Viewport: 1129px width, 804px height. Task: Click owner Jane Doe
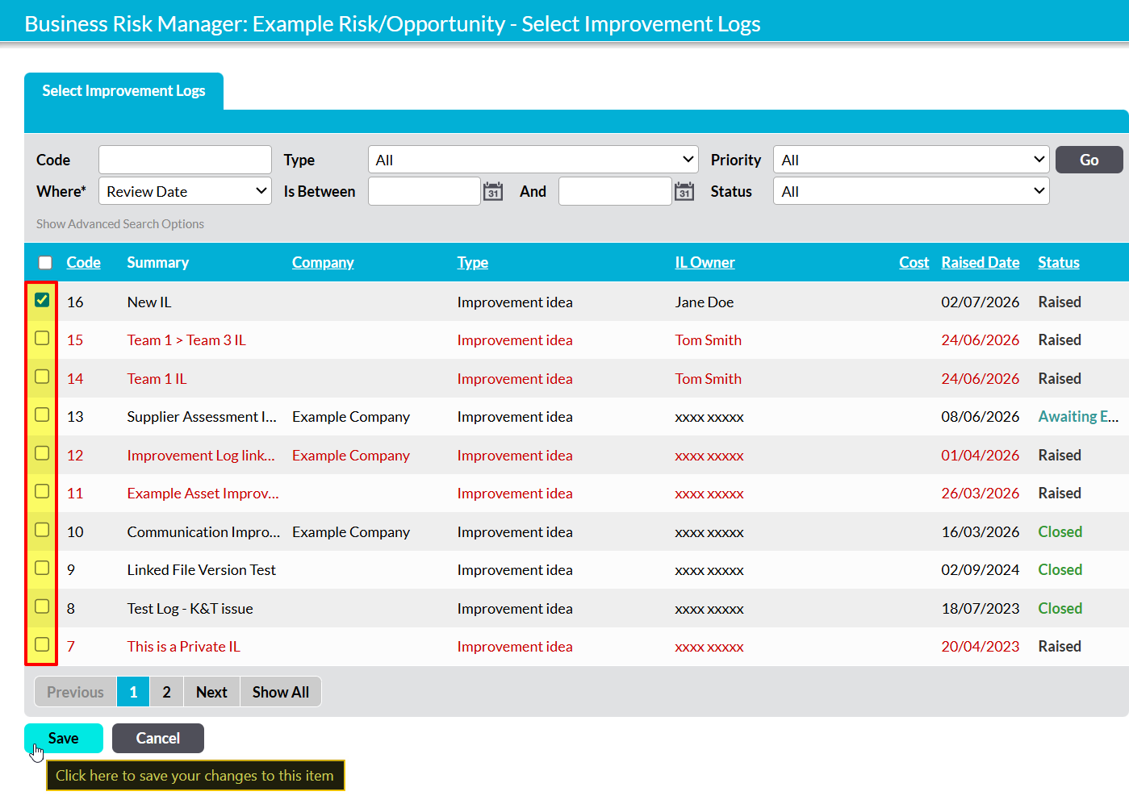705,302
